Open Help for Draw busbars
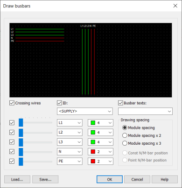182x188 pixels. coord(165,180)
